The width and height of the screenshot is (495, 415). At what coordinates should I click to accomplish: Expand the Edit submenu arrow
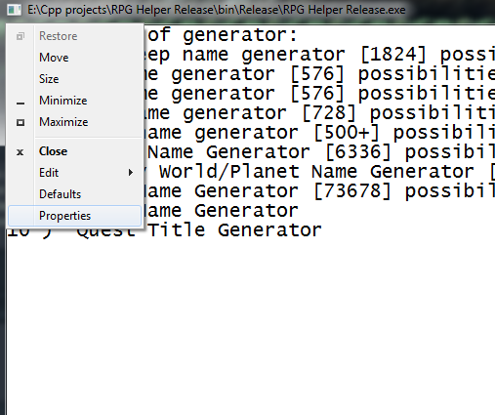[x=131, y=173]
